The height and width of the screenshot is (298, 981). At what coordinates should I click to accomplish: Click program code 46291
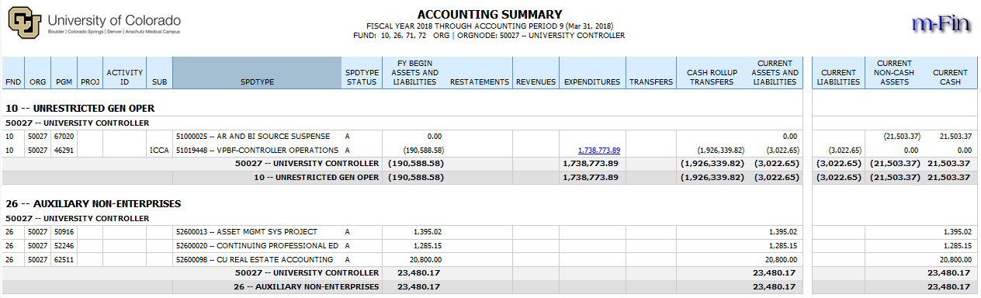[x=64, y=150]
